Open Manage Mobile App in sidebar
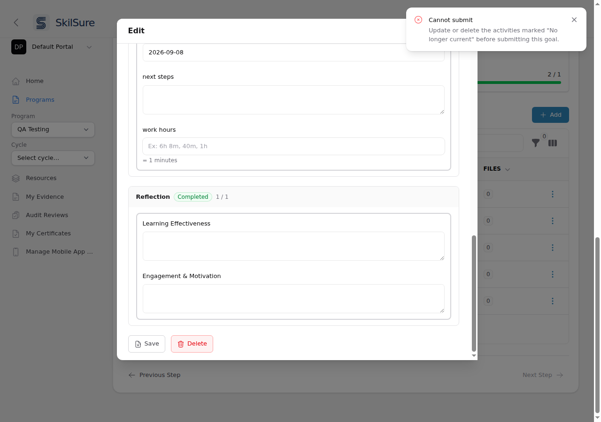This screenshot has height=422, width=601. (x=60, y=252)
